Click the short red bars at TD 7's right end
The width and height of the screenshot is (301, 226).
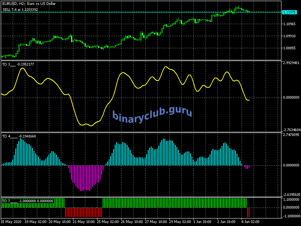click(x=248, y=212)
